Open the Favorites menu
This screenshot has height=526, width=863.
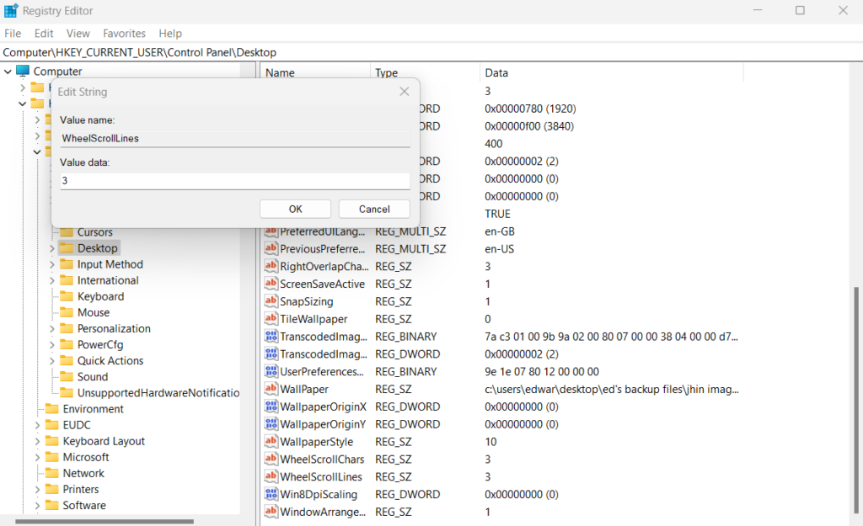coord(124,34)
